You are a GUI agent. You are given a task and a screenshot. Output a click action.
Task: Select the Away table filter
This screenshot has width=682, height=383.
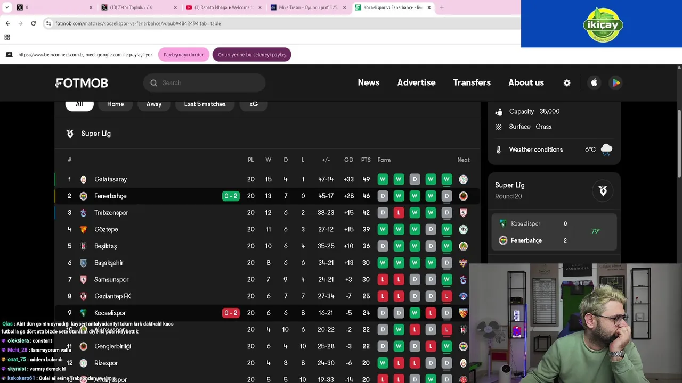pyautogui.click(x=154, y=104)
